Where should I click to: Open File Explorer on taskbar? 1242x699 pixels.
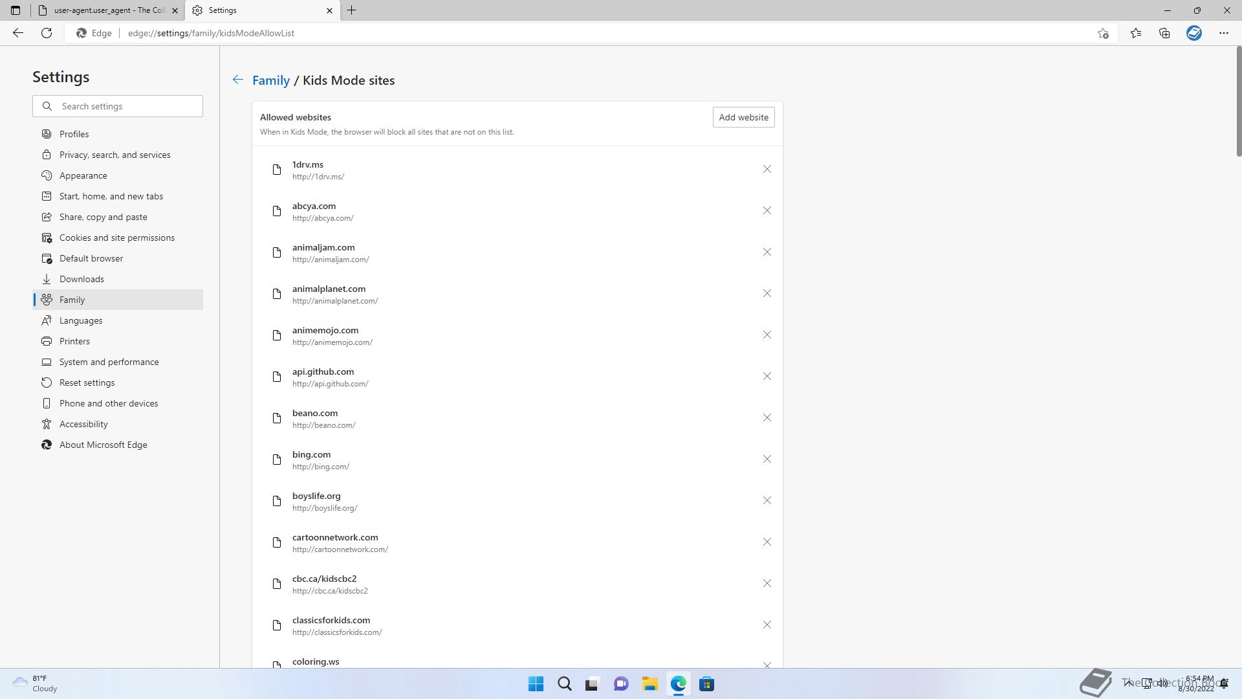point(649,684)
